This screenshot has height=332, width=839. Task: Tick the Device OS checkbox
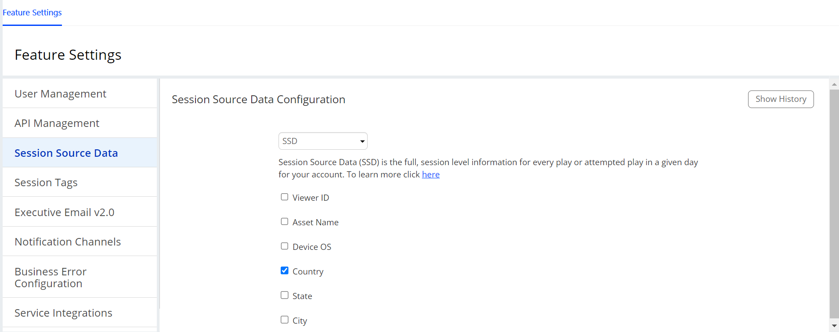click(x=285, y=246)
